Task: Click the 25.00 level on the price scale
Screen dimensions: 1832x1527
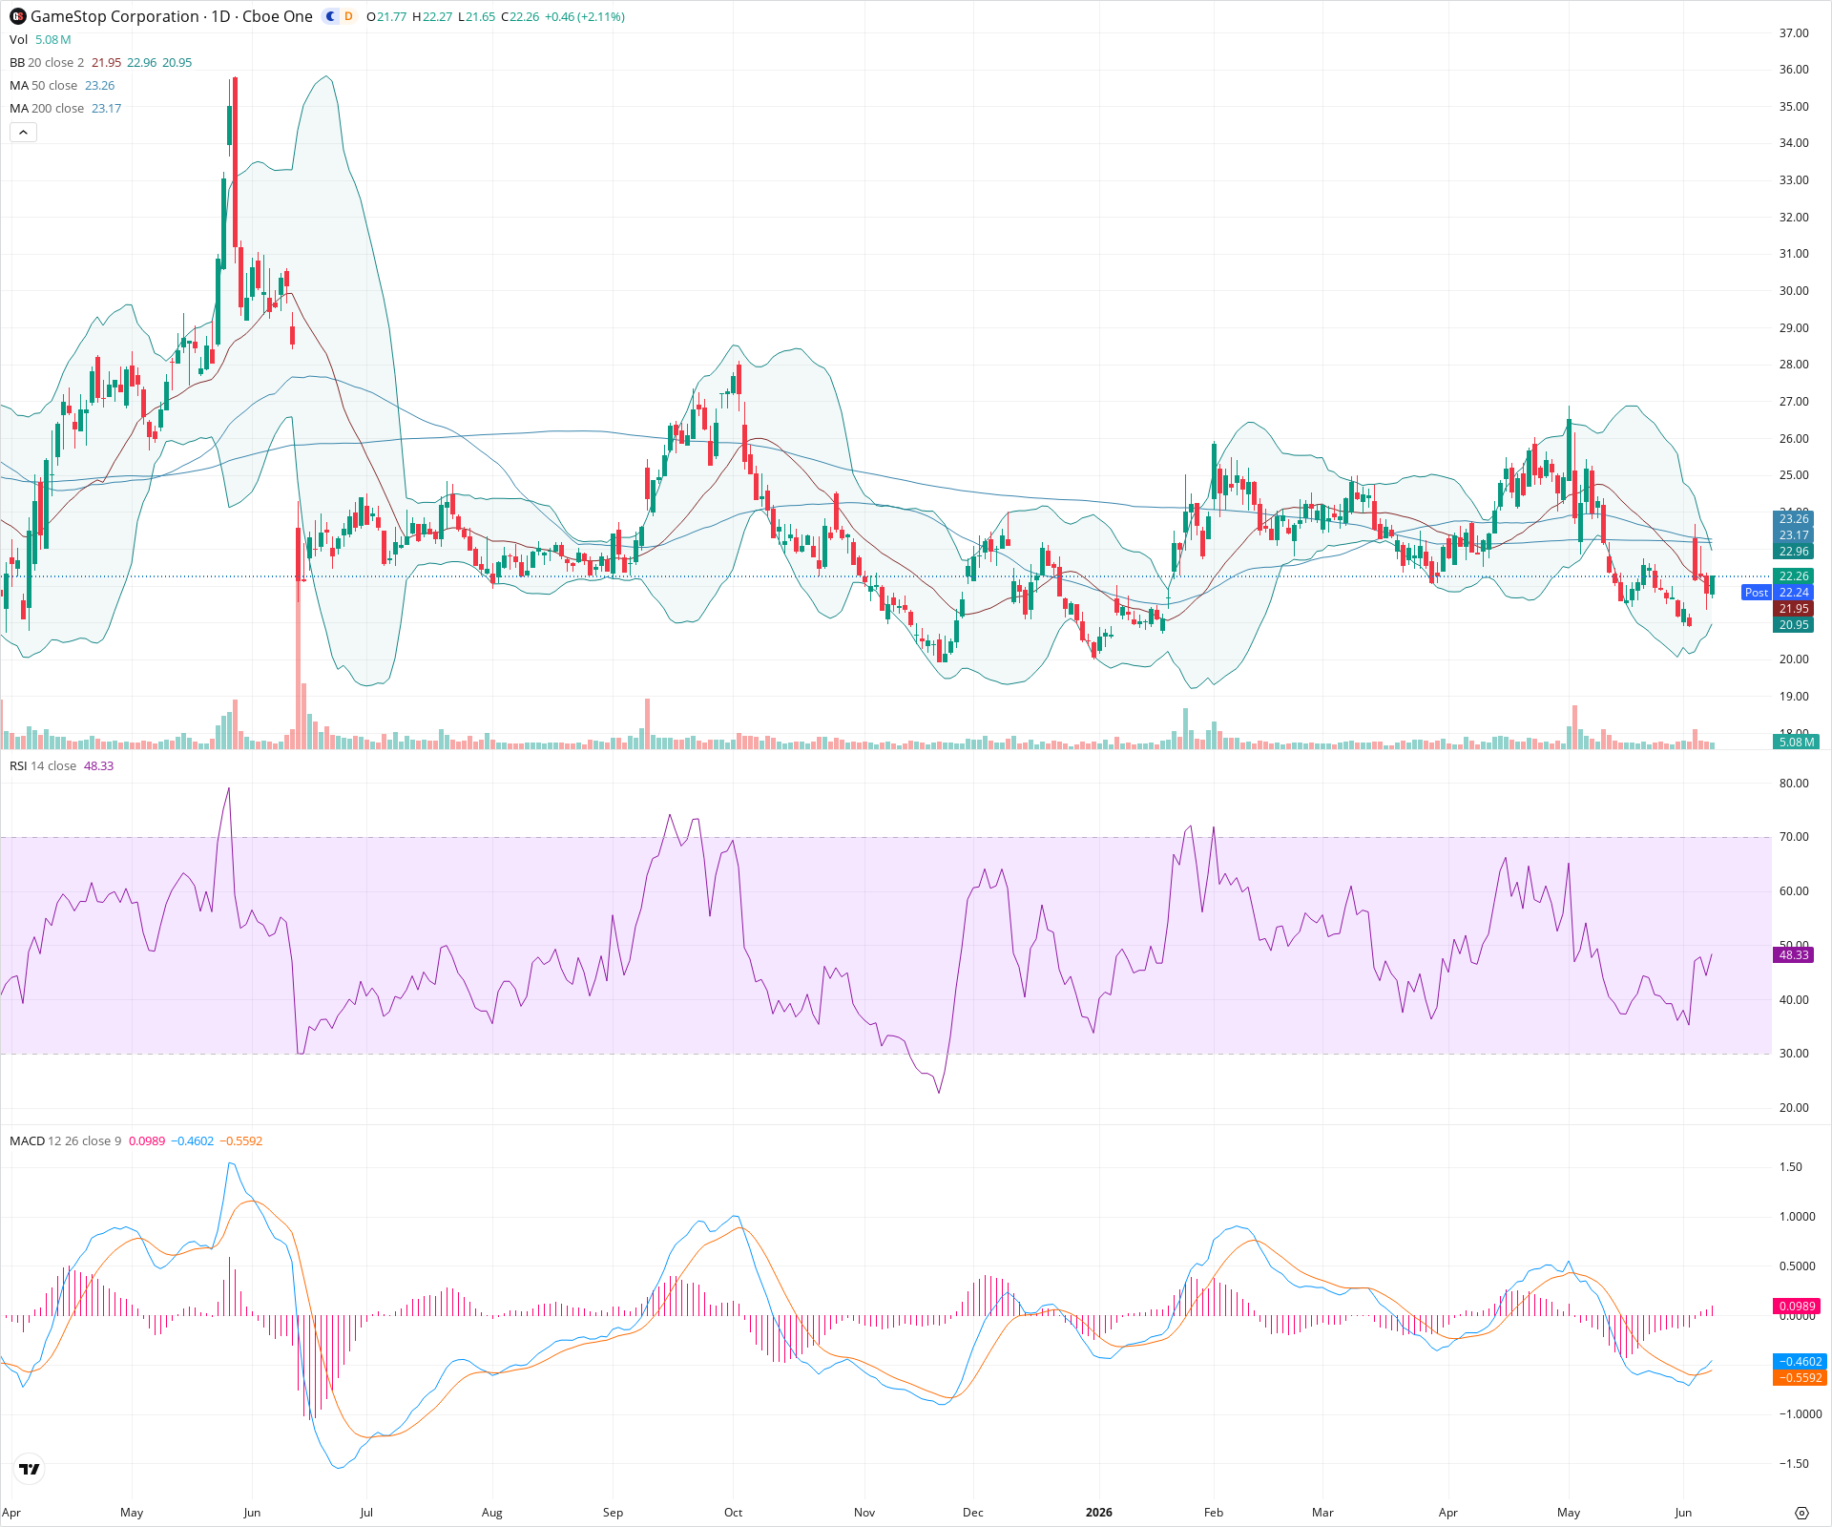Action: pos(1794,475)
